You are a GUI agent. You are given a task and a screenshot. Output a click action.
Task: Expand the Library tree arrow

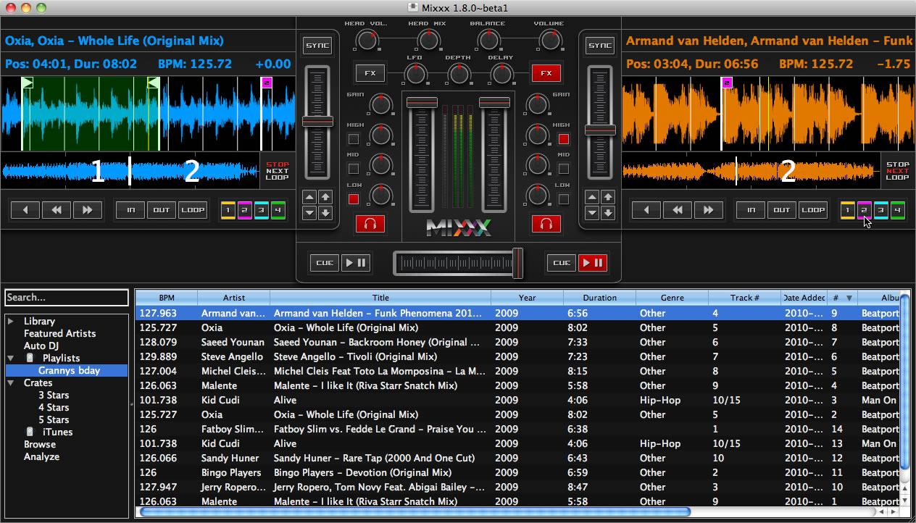pyautogui.click(x=11, y=321)
